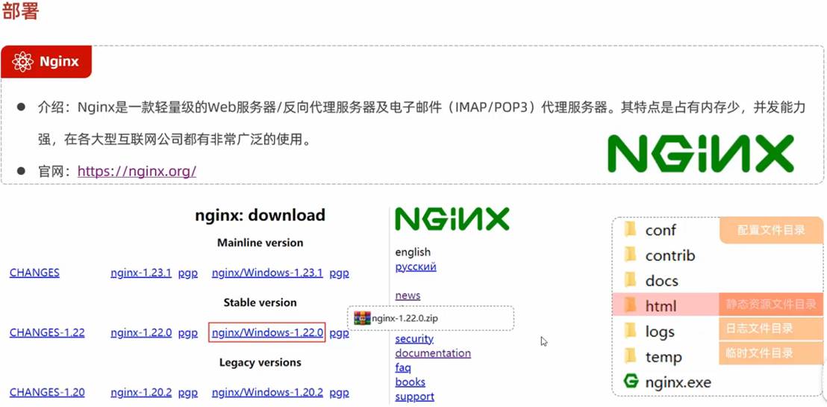Click the 'Legacy versions' heading
This screenshot has height=407, width=827.
(260, 362)
